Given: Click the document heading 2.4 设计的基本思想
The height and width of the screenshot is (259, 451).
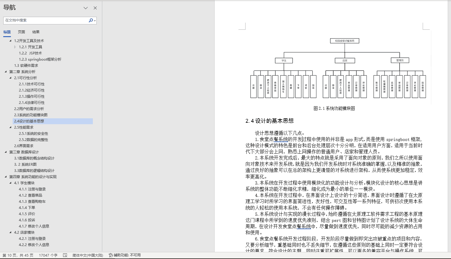Looking at the screenshot, I should pyautogui.click(x=269, y=121).
